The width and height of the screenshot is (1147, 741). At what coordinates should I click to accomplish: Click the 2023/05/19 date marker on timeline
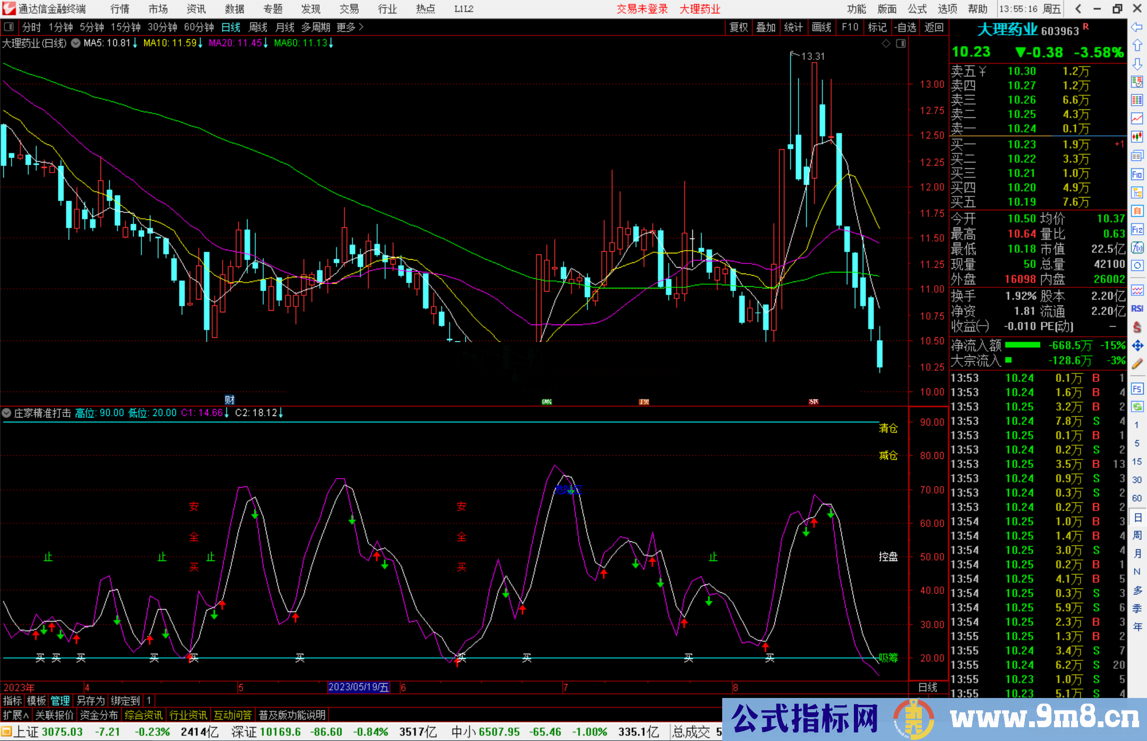[358, 687]
